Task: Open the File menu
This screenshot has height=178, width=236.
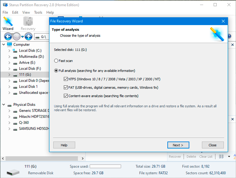Action: 5,12
